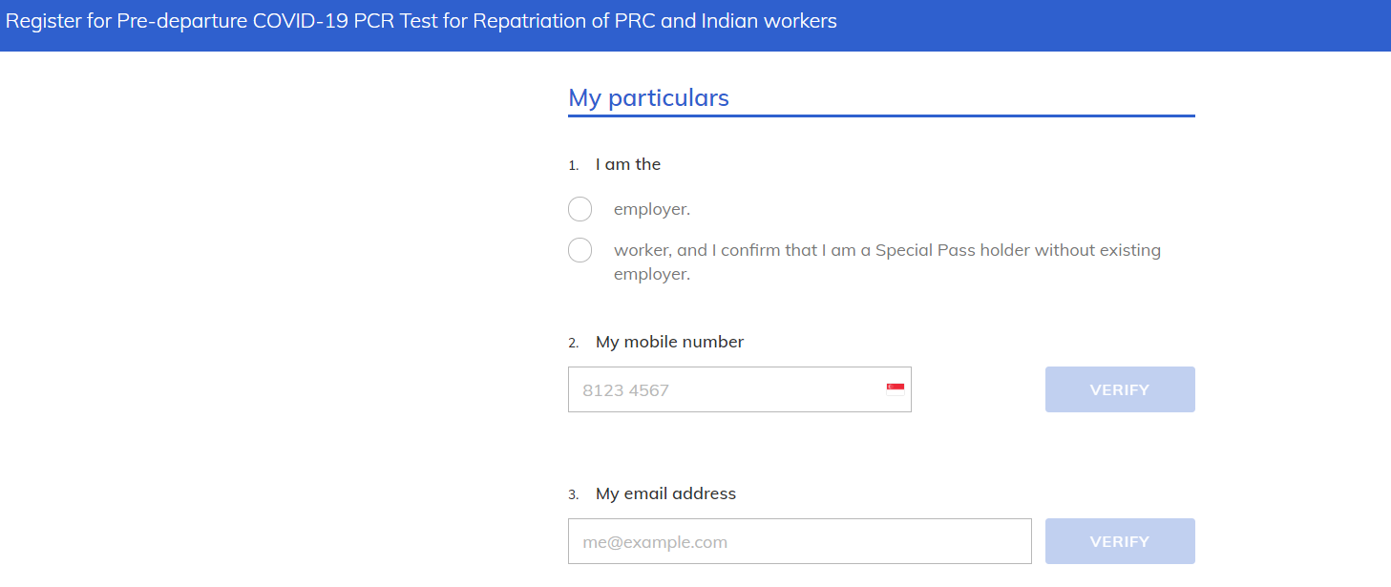Screen dimensions: 1391x587
Task: Click the page title about PCR Test registration
Action: pyautogui.click(x=421, y=21)
